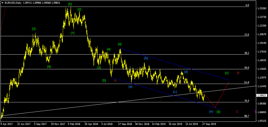Click 1.17610 on the price scale
This screenshot has width=268, height=127.
point(262,52)
